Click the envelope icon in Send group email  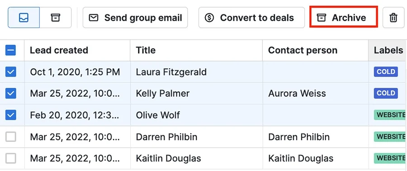(94, 18)
